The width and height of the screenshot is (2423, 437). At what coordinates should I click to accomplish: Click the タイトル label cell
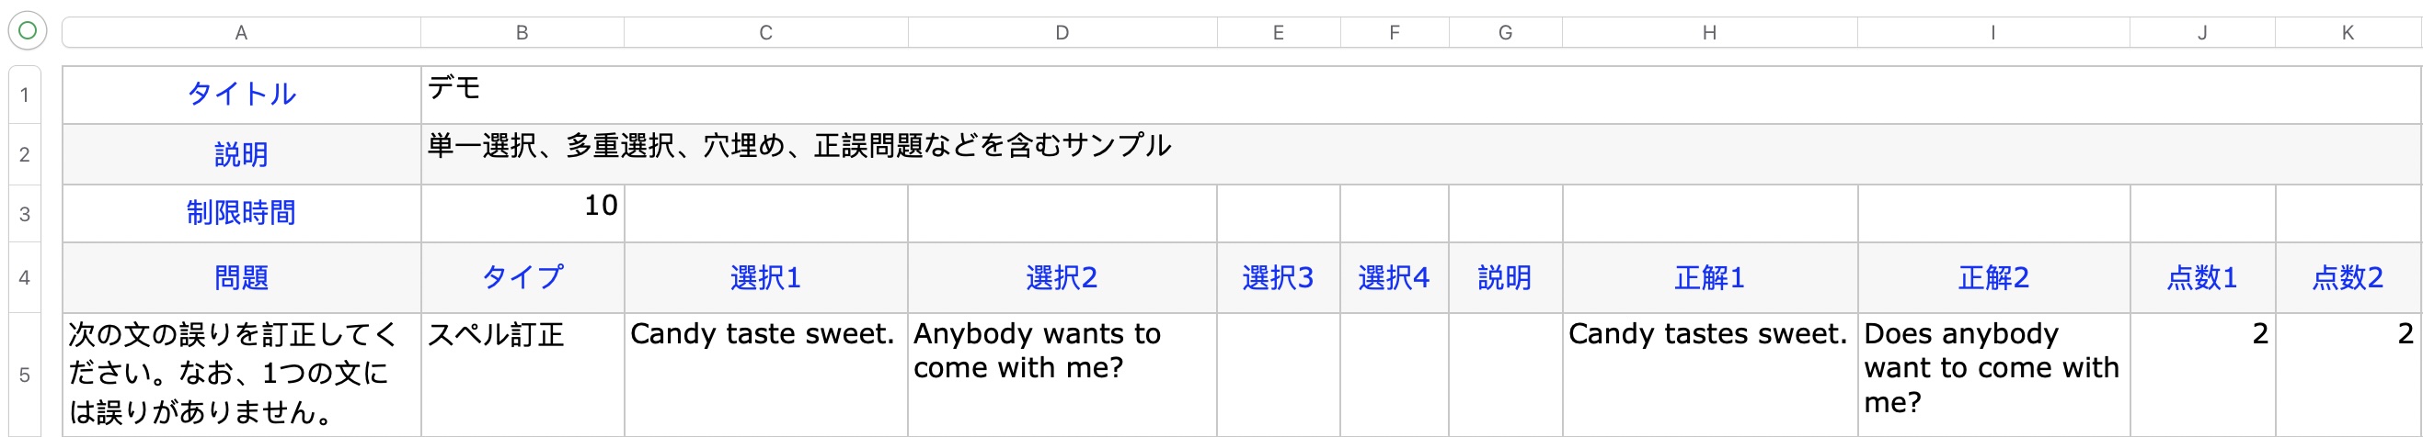click(241, 95)
